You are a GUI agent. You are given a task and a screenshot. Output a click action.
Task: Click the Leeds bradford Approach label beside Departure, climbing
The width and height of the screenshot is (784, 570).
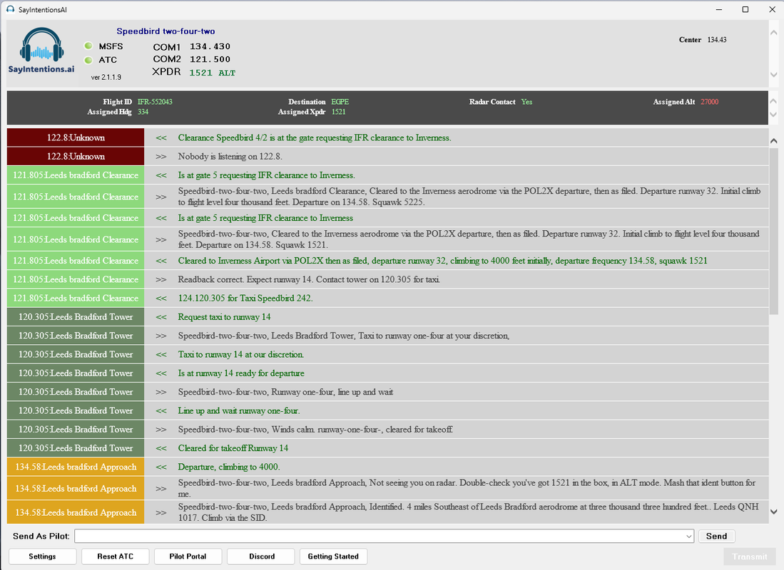(x=76, y=467)
